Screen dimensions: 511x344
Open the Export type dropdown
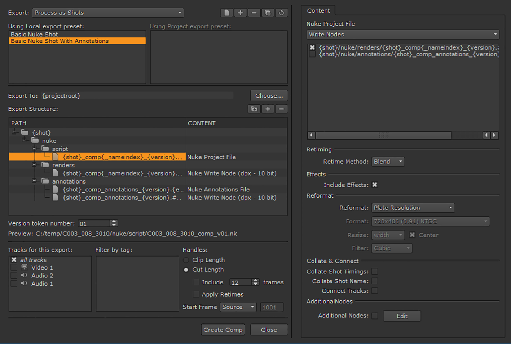(x=108, y=13)
